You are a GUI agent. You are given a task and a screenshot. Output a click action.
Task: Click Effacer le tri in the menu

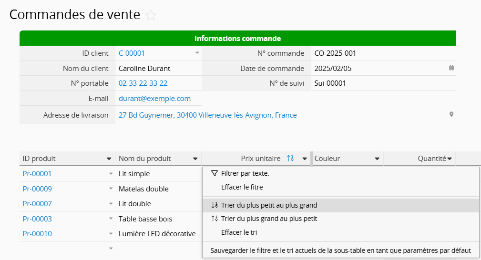239,232
